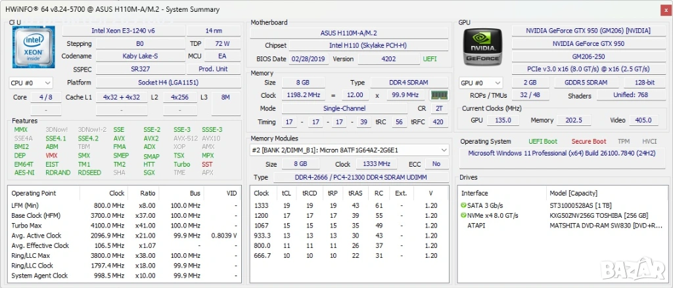Click the Intel Xeon E3-1240 v6 name field
This screenshot has height=288, width=673.
(x=124, y=30)
